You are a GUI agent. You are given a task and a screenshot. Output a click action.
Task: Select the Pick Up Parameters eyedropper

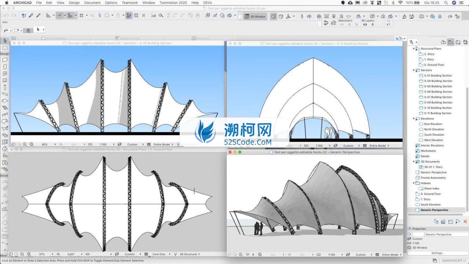pos(31,16)
